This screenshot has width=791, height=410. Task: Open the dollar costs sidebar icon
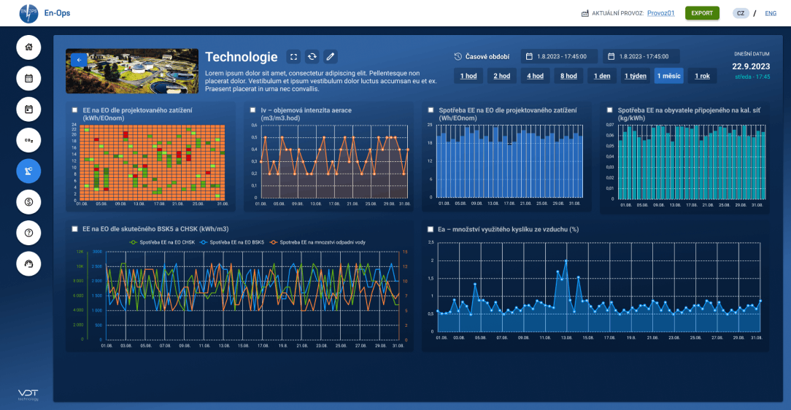click(x=28, y=202)
